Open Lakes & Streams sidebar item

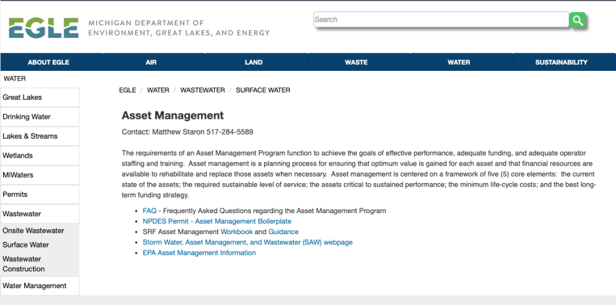40,136
